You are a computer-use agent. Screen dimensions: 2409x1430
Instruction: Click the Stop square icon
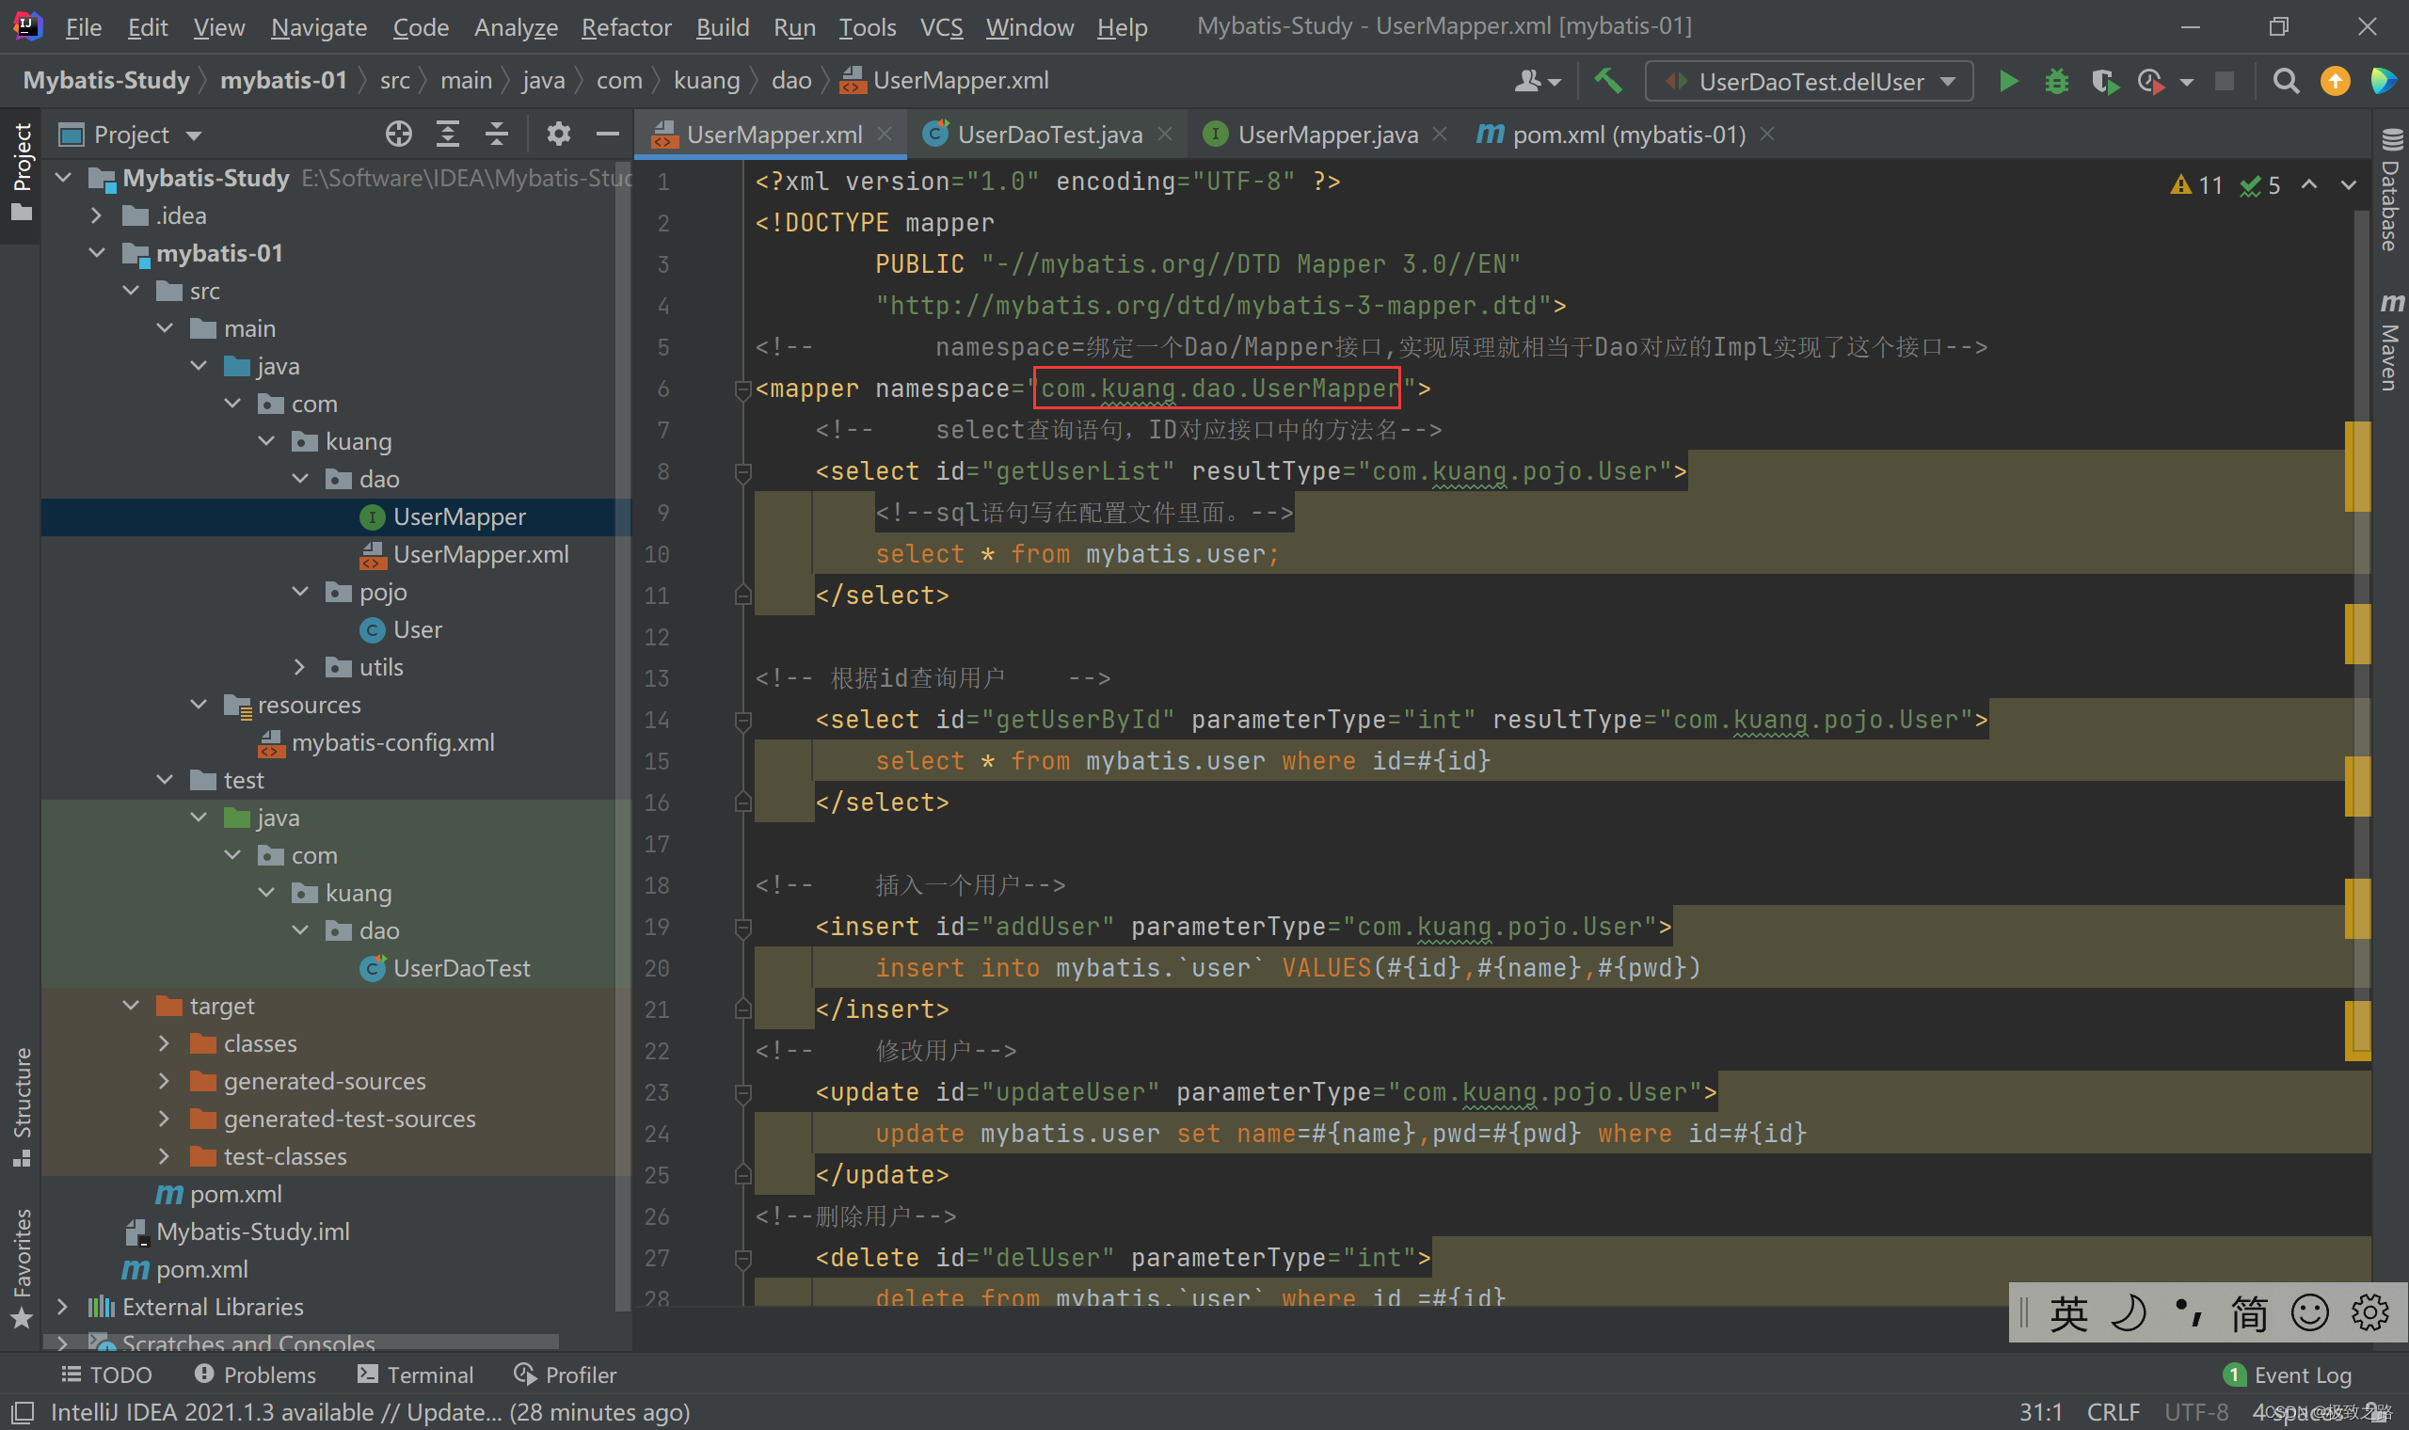2224,82
